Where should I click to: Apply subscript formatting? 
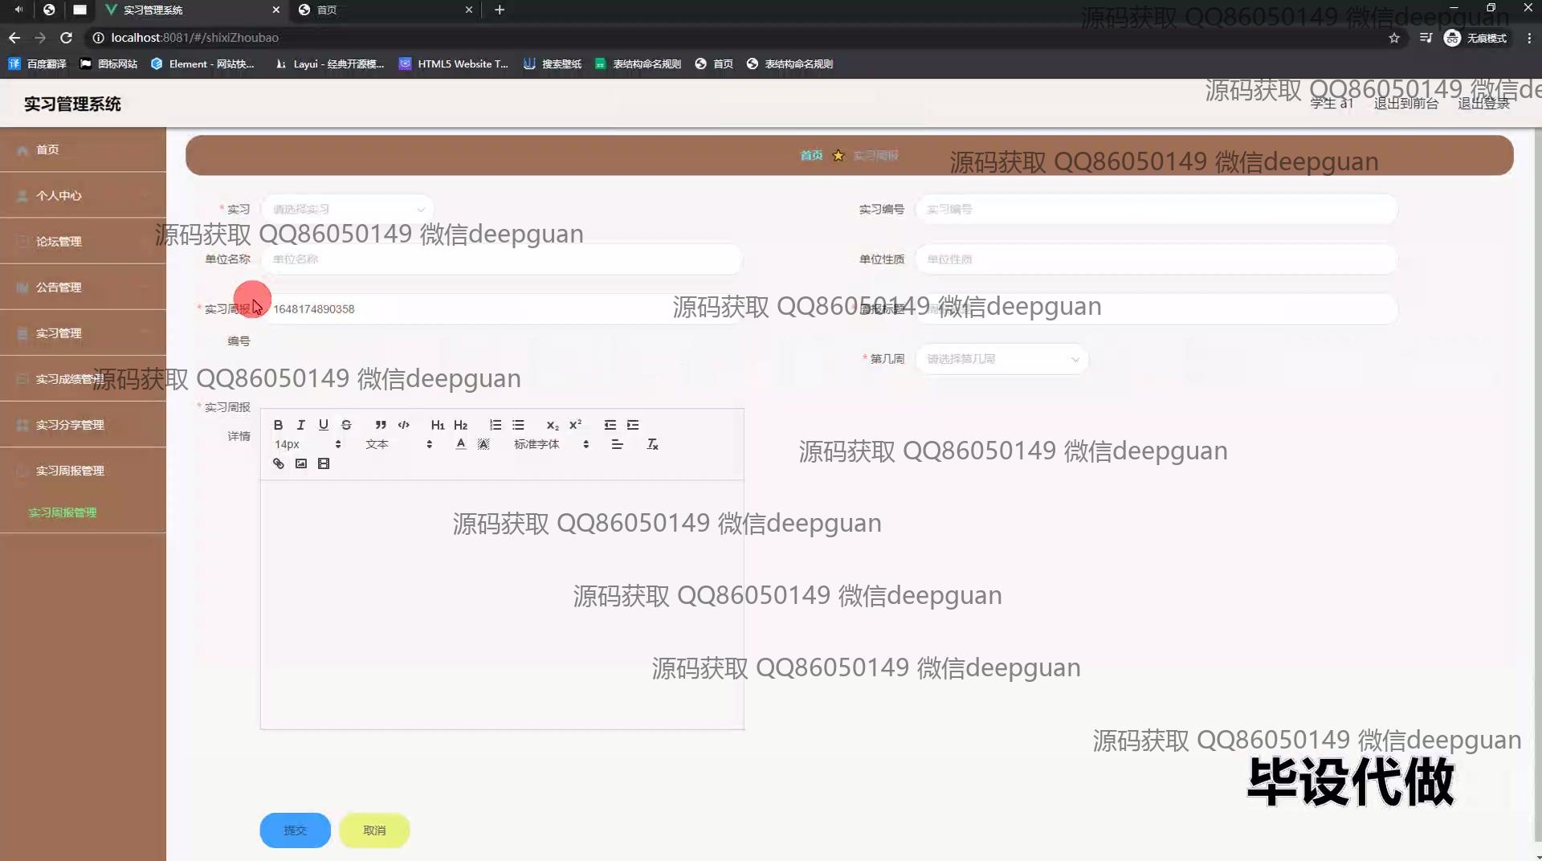[x=553, y=425]
